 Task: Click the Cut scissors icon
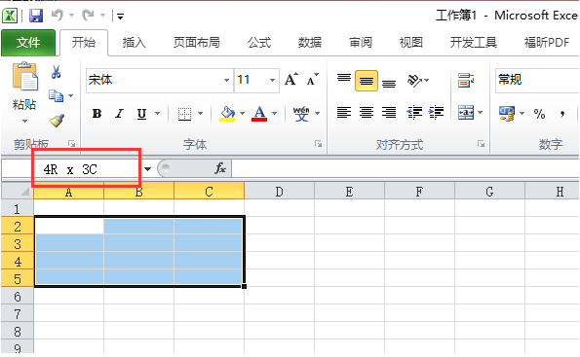coord(56,72)
